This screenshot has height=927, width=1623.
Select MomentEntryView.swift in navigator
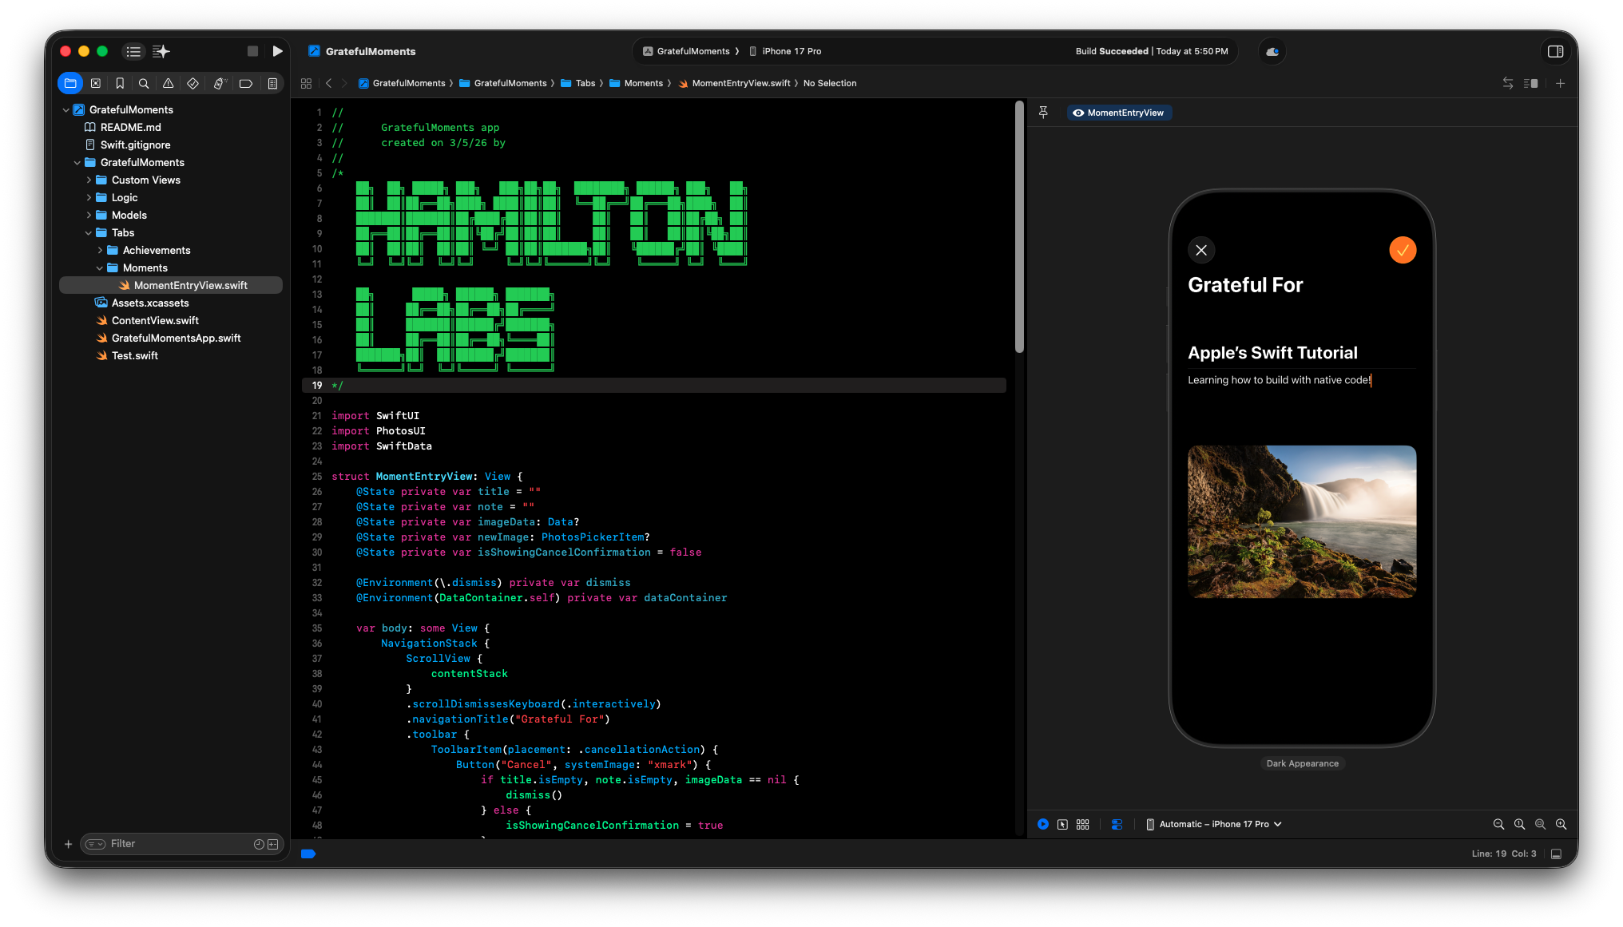(171, 285)
